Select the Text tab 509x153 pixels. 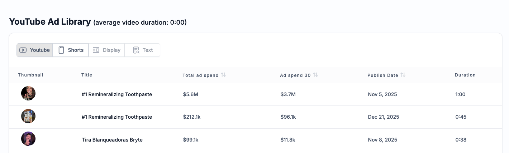[x=142, y=50]
